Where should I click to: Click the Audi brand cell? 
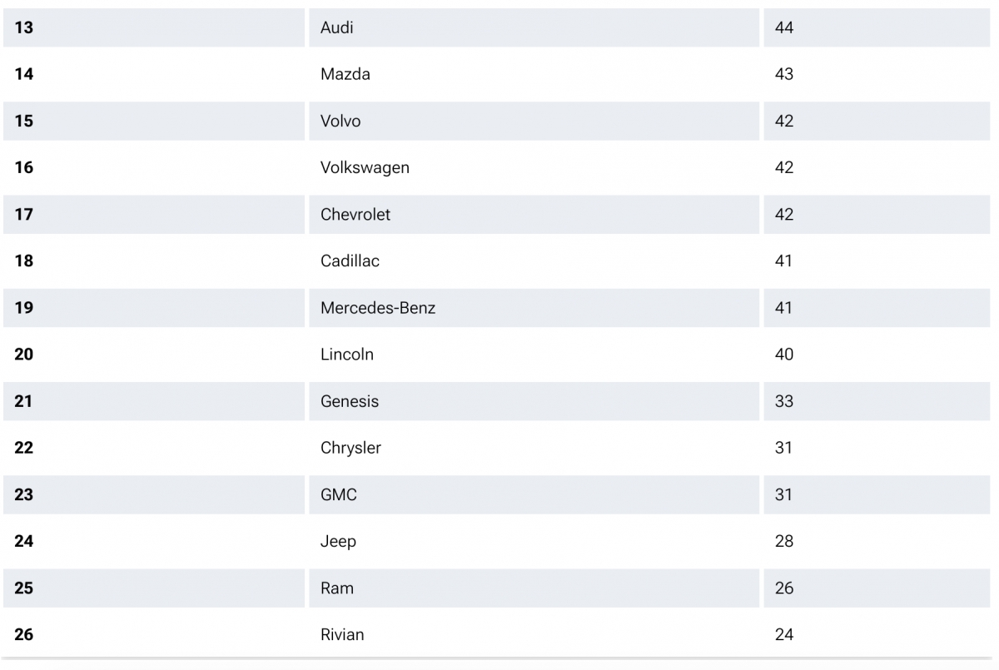click(x=337, y=27)
